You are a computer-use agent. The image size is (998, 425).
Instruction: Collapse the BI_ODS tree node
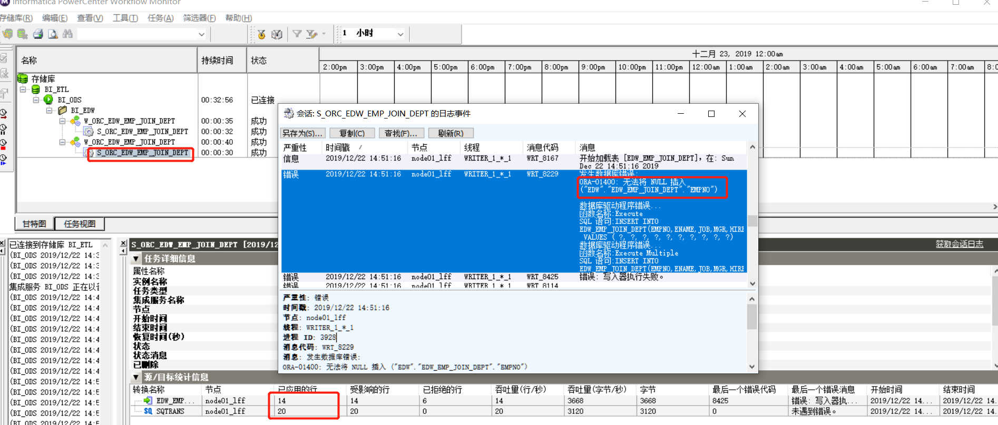[36, 100]
